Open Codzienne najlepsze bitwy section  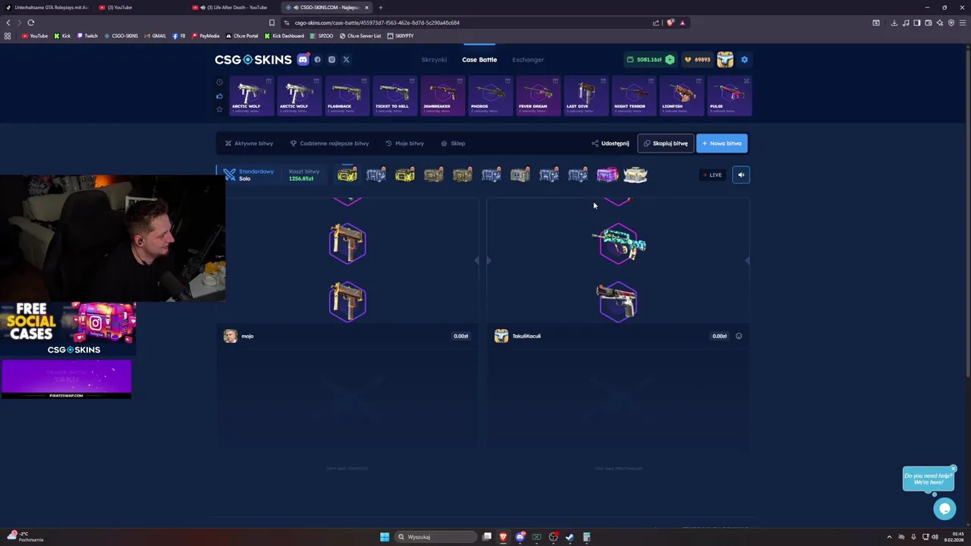(x=329, y=143)
